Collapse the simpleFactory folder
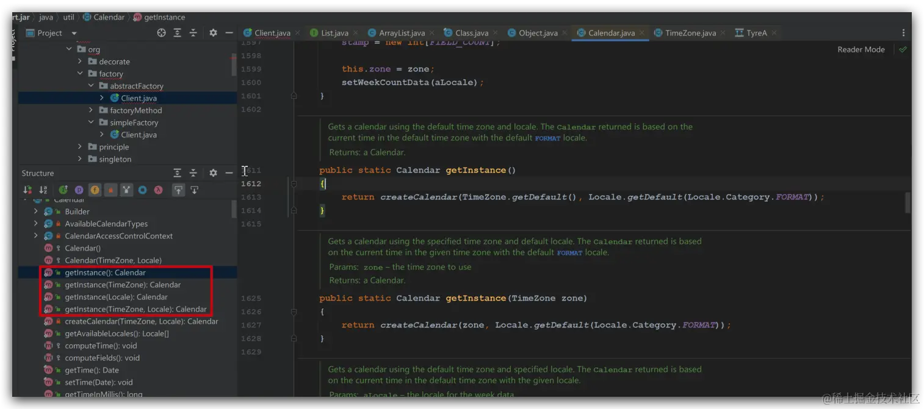924x409 pixels. point(91,123)
